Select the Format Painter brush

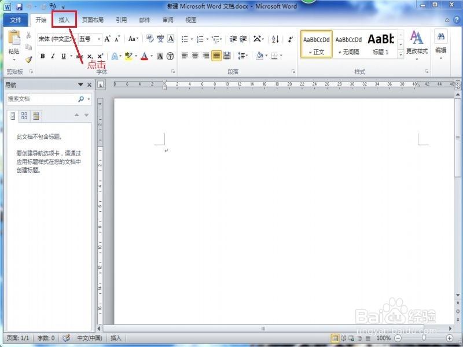click(28, 60)
